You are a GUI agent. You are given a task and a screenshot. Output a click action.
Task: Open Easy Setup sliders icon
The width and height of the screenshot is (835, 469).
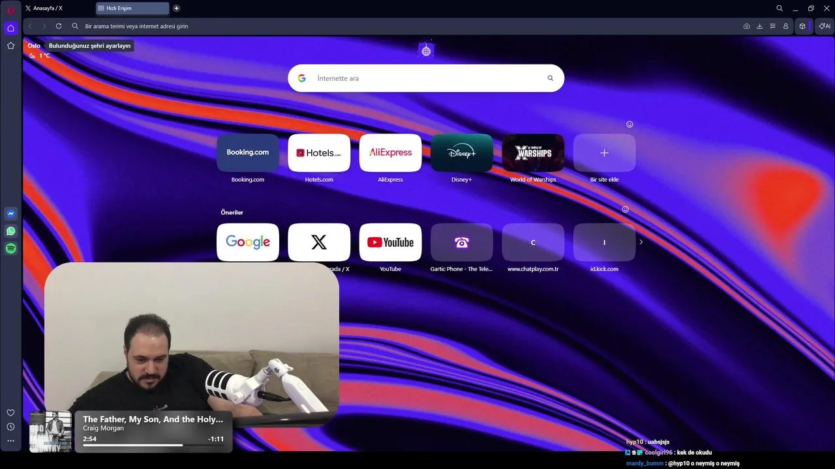pyautogui.click(x=772, y=26)
